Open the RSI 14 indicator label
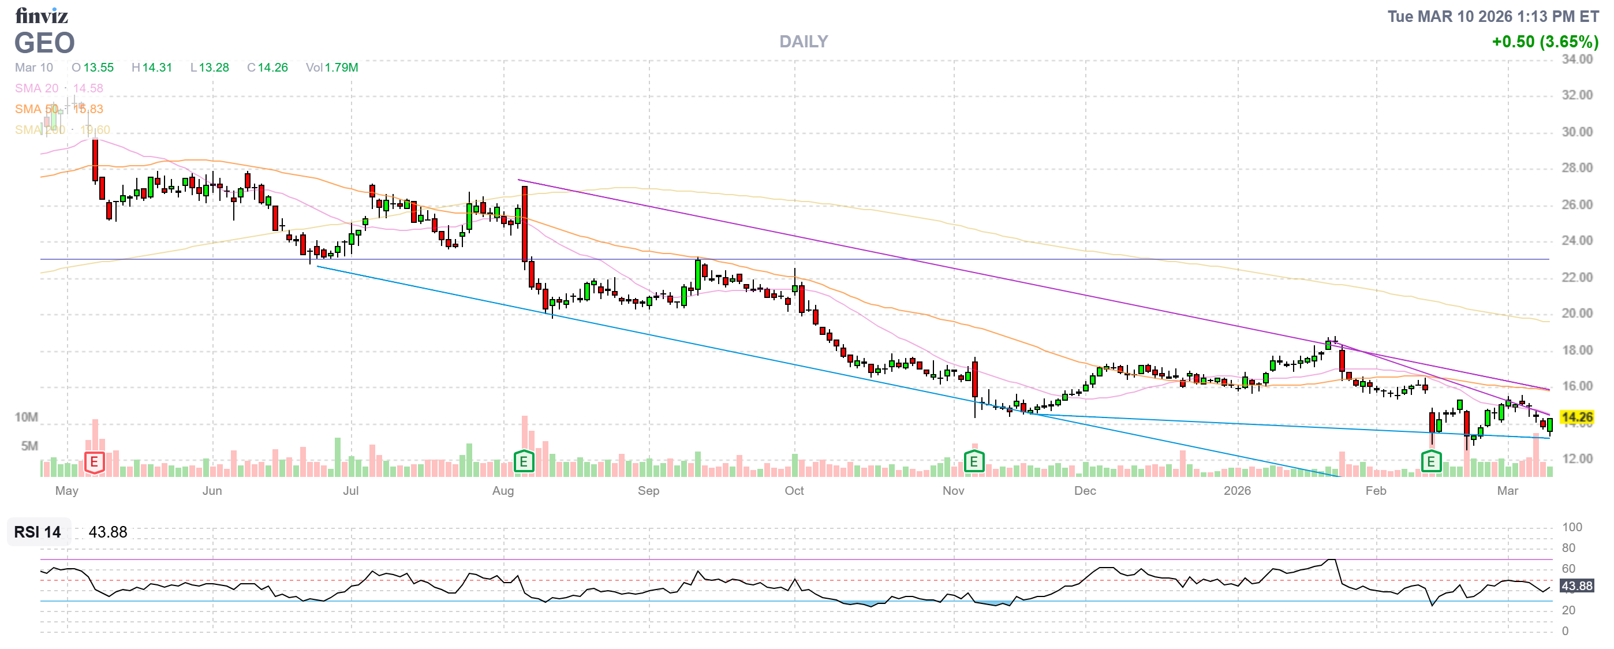The image size is (1614, 649). click(x=38, y=532)
